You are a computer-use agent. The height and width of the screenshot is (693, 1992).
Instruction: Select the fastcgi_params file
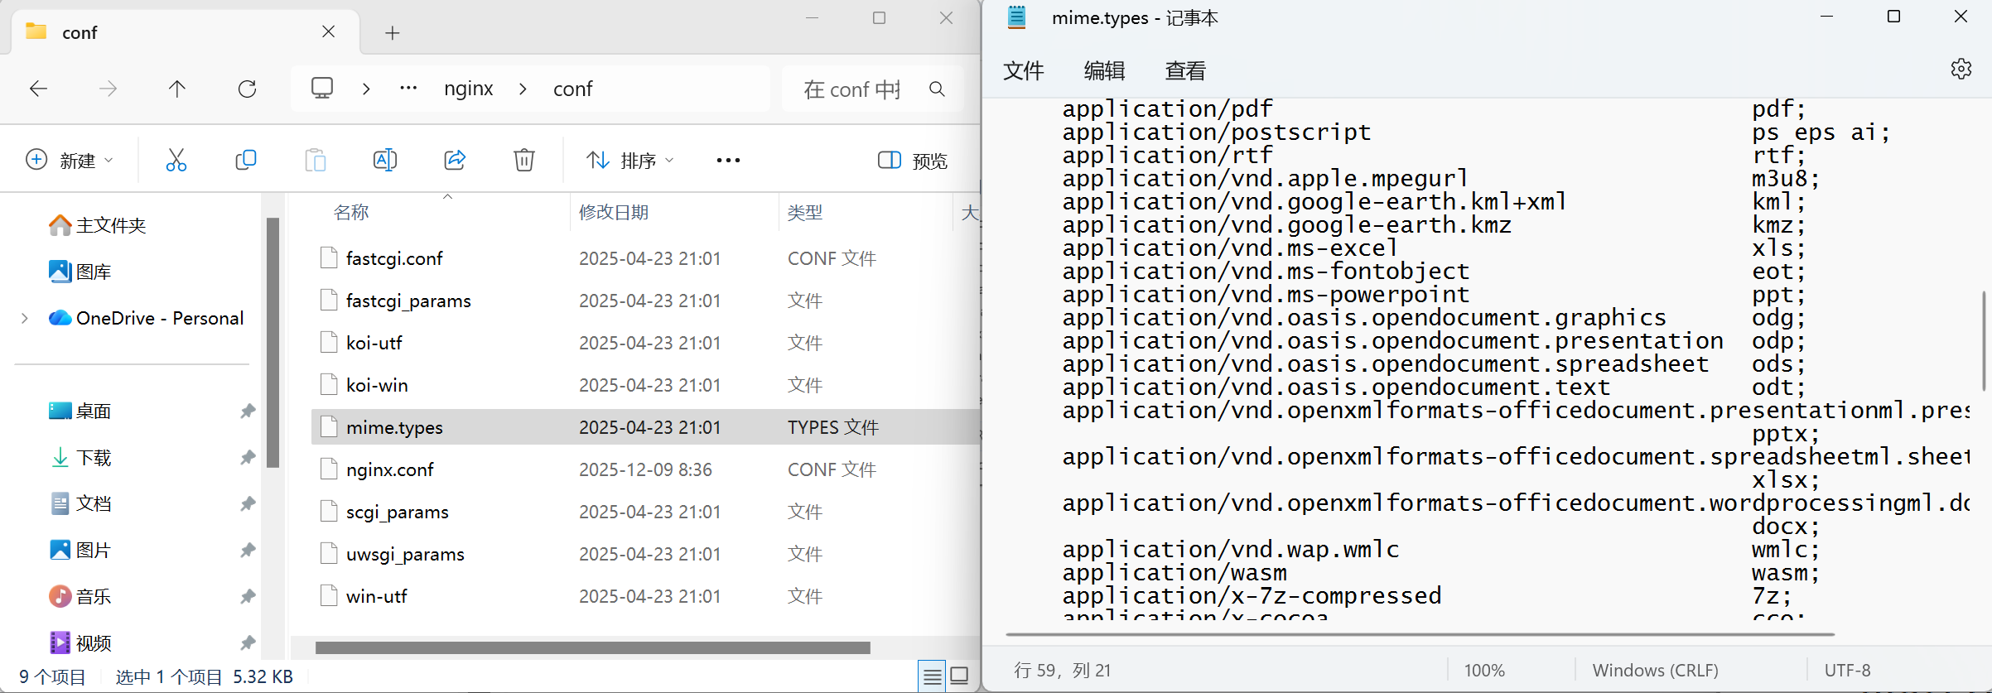pos(408,301)
